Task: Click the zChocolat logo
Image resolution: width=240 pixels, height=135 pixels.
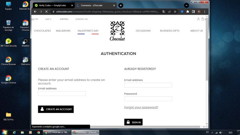Action: 117,31
